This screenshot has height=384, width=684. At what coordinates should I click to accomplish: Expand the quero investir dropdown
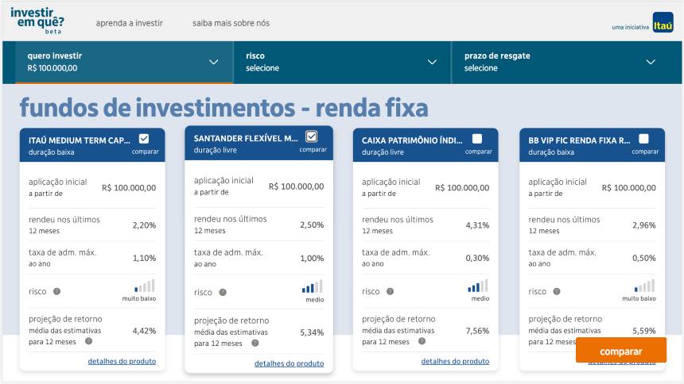tap(124, 62)
